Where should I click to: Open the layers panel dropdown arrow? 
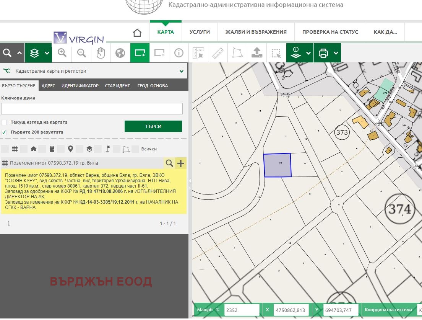(x=47, y=53)
